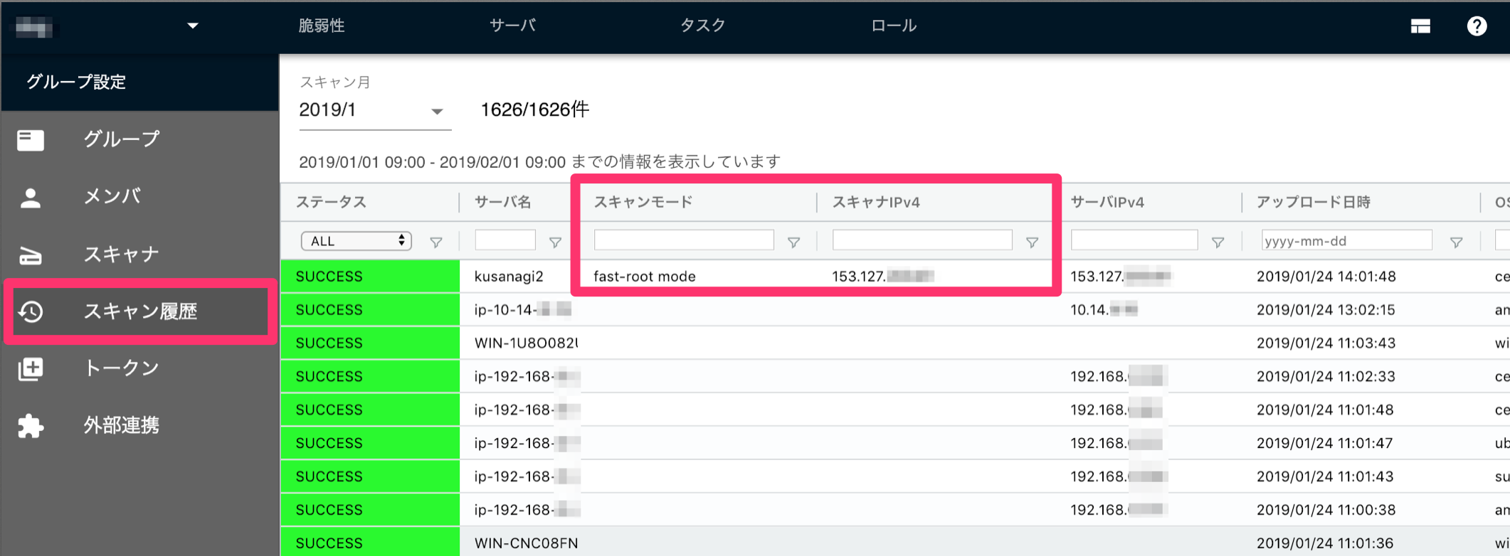Click upload time 2019/01/24 14:01:48

pos(1326,277)
